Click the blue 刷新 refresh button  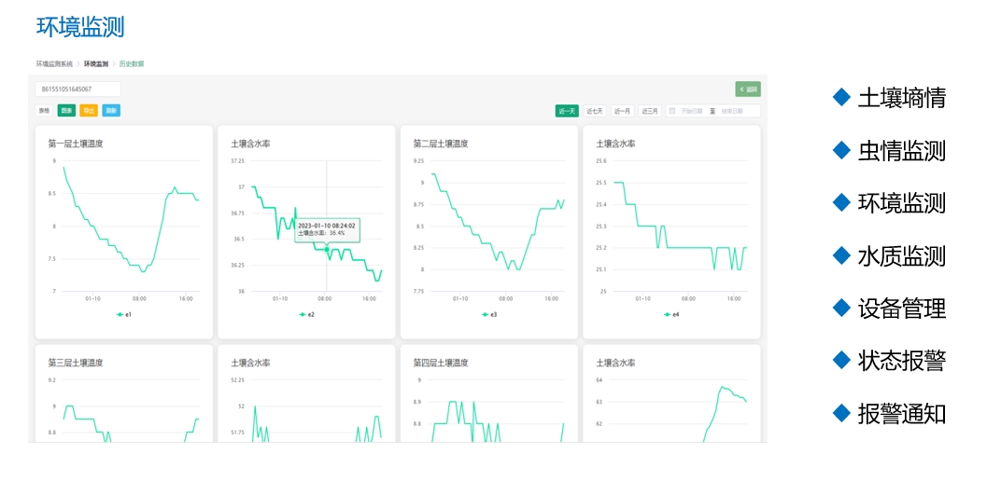(x=111, y=111)
